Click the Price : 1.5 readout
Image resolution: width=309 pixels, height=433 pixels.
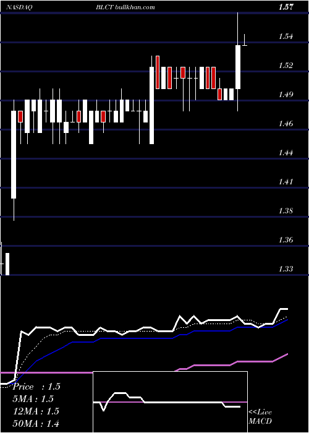(36, 387)
